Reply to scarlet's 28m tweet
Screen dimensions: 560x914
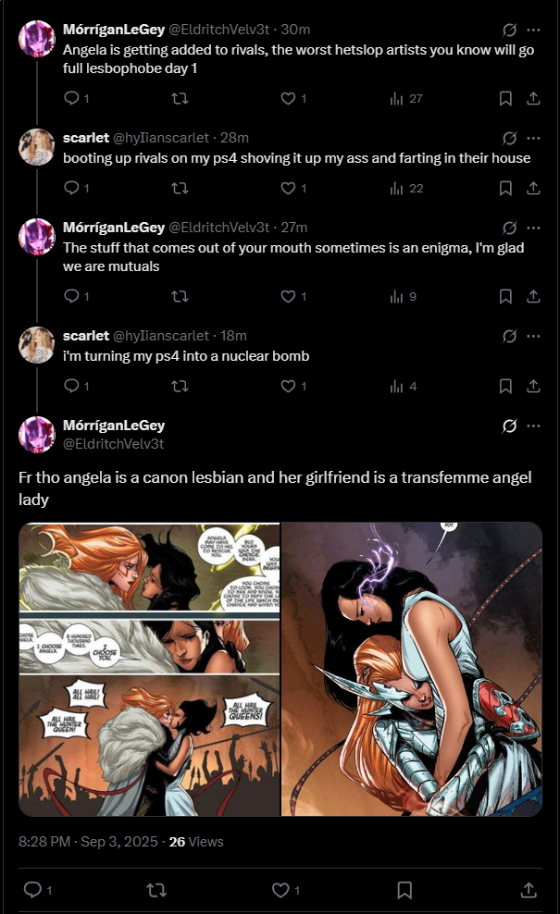click(71, 188)
